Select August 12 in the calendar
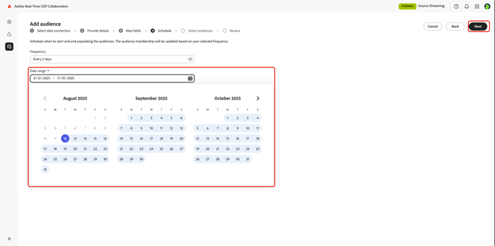Viewport: 495px width, 246px height. click(65, 138)
